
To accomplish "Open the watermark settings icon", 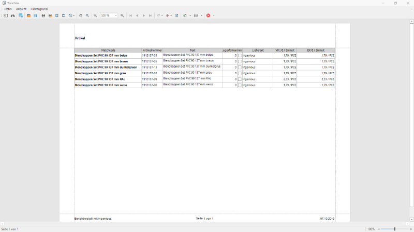I will (x=176, y=15).
